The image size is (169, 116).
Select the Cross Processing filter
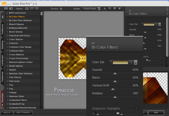tap(18, 58)
